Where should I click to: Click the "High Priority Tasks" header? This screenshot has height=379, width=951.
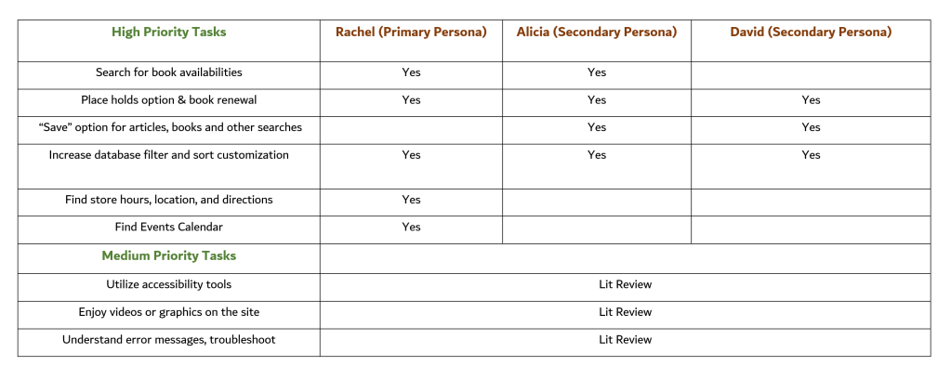(168, 32)
